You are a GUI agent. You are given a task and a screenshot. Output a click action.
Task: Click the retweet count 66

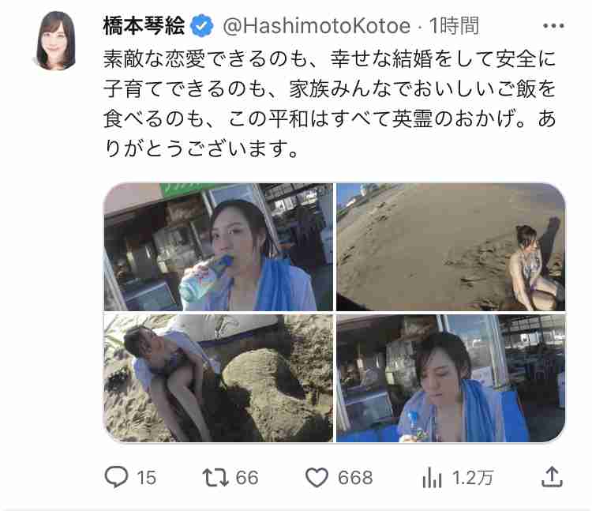(x=247, y=478)
